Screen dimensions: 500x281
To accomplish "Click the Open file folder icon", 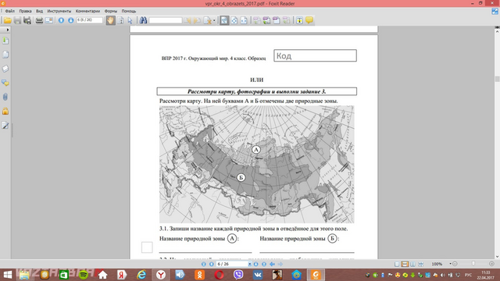I will [7, 20].
